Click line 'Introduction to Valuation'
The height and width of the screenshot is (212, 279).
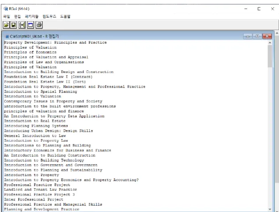coord(33,96)
